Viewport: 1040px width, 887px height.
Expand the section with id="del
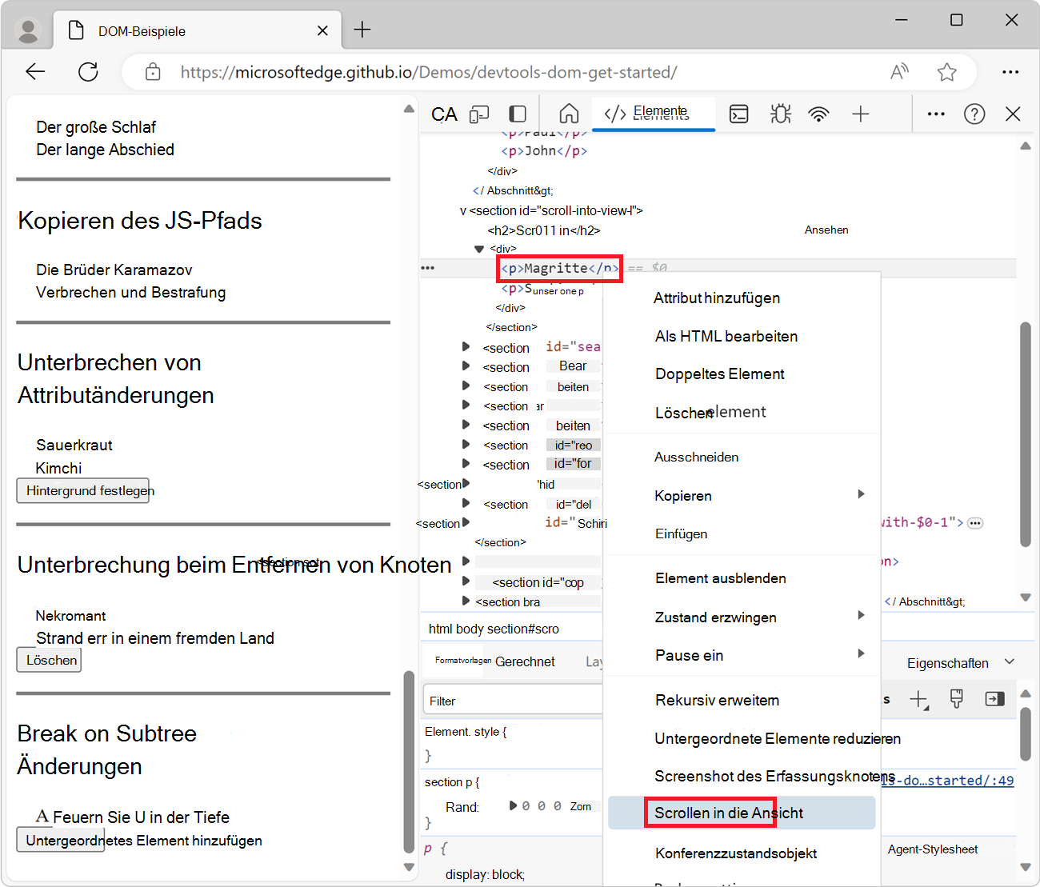pyautogui.click(x=466, y=503)
